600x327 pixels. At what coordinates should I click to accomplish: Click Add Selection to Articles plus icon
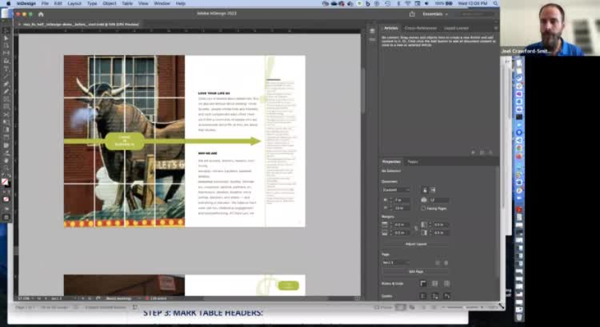pyautogui.click(x=473, y=152)
